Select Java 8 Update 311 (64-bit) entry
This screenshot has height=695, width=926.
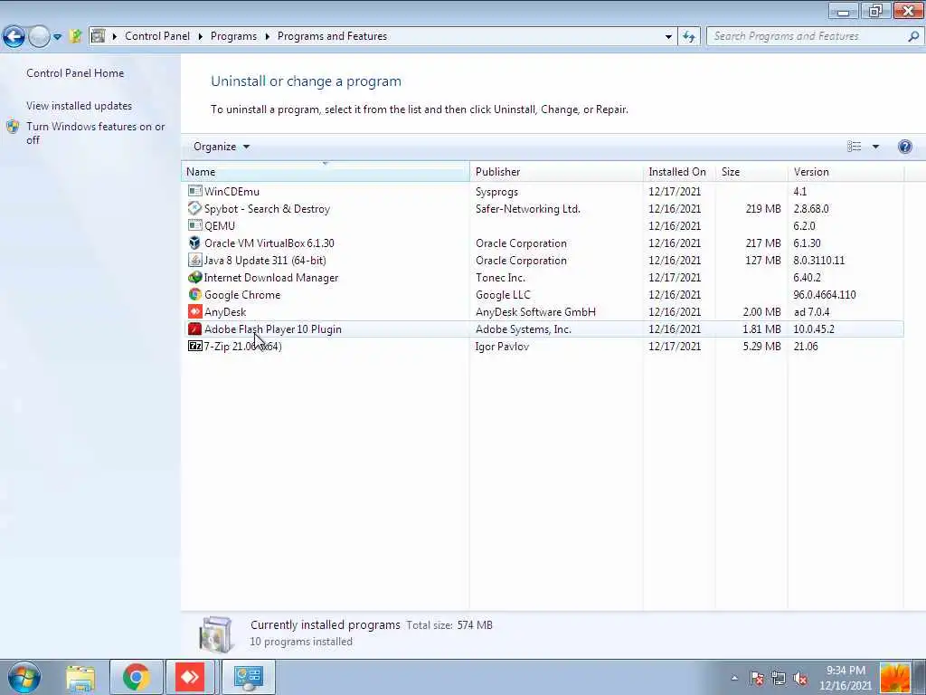(x=265, y=260)
